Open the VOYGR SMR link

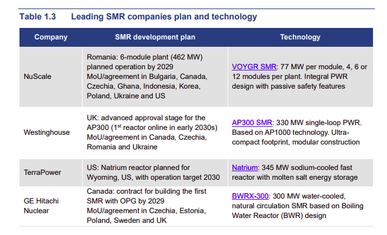pos(254,67)
